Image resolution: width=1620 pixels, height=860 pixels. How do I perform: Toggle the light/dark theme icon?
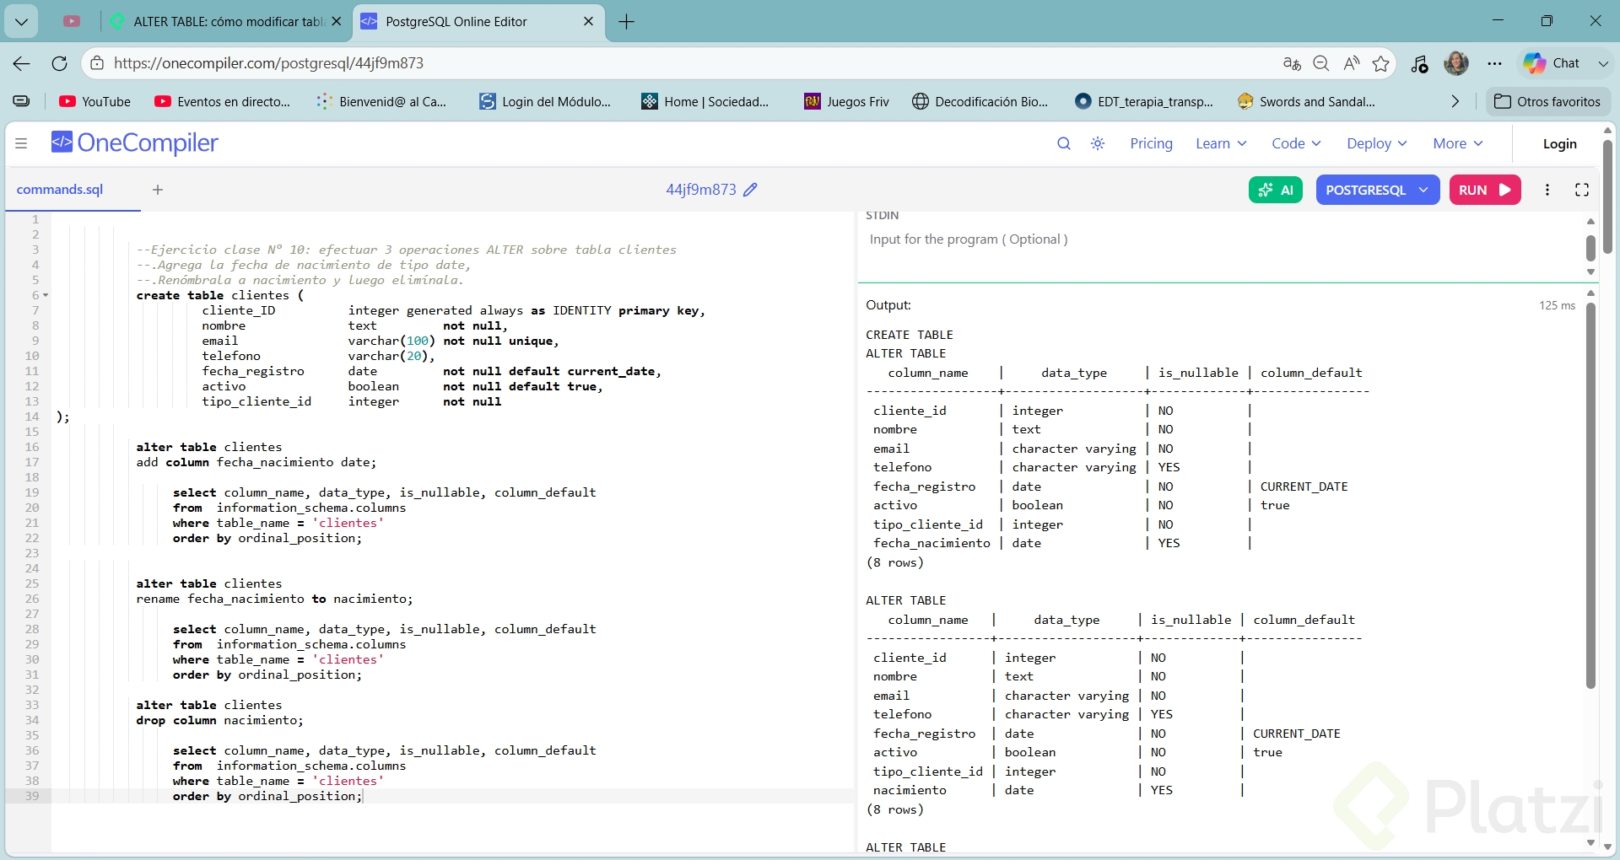tap(1098, 143)
